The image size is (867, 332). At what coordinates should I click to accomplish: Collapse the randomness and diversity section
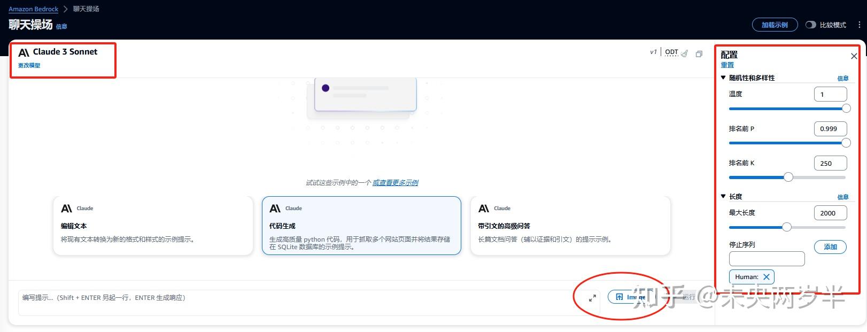(723, 78)
